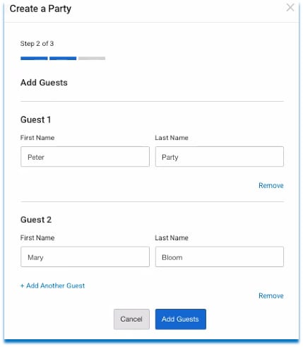The image size is (303, 347).
Task: Click the First Name label under Guest 1
Action: click(x=37, y=138)
